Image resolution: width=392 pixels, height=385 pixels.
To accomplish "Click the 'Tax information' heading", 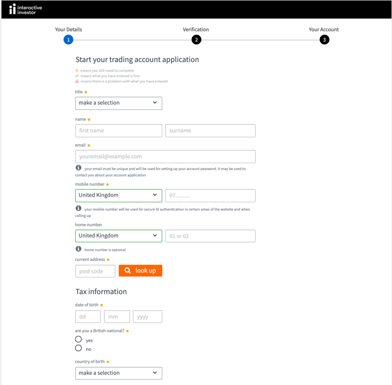I will click(x=101, y=292).
